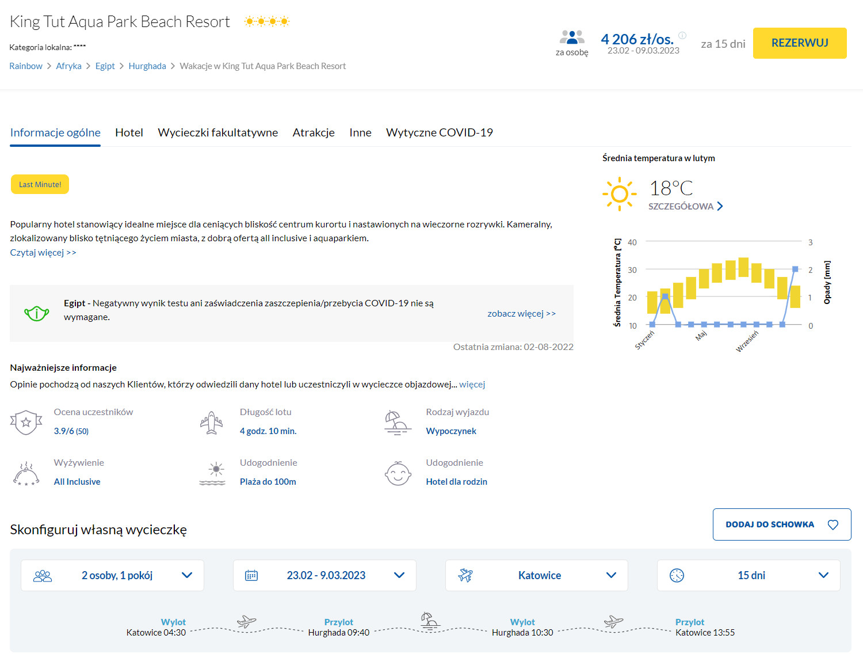This screenshot has width=863, height=654.
Task: Click the sun weather icon
Action: [x=619, y=194]
